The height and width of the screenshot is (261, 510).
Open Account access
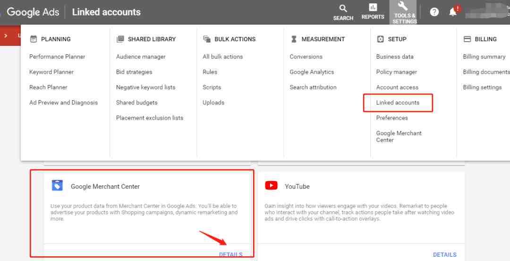pyautogui.click(x=397, y=87)
